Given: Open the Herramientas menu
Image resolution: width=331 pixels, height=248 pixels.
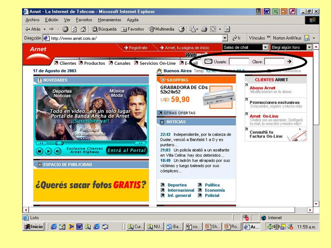Looking at the screenshot, I should point(110,20).
